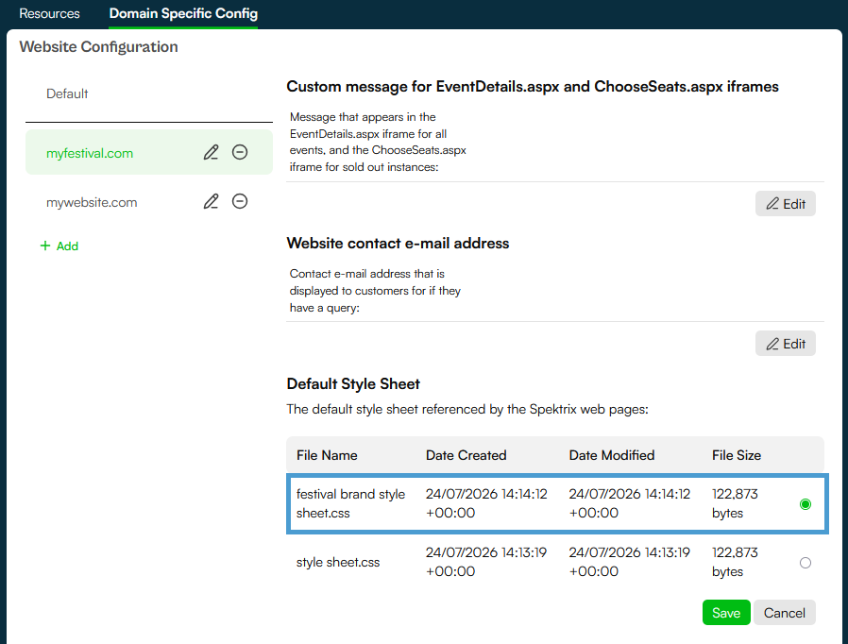
Task: Click the File Name column header
Action: pyautogui.click(x=327, y=455)
